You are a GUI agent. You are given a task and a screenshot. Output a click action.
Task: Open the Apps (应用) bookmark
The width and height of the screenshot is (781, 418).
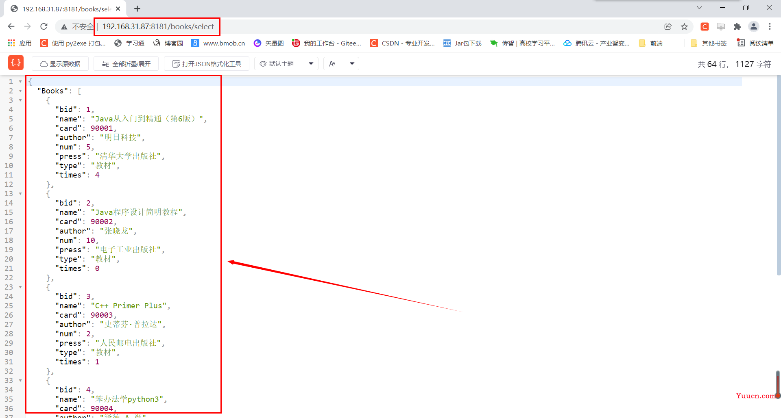tap(20, 43)
